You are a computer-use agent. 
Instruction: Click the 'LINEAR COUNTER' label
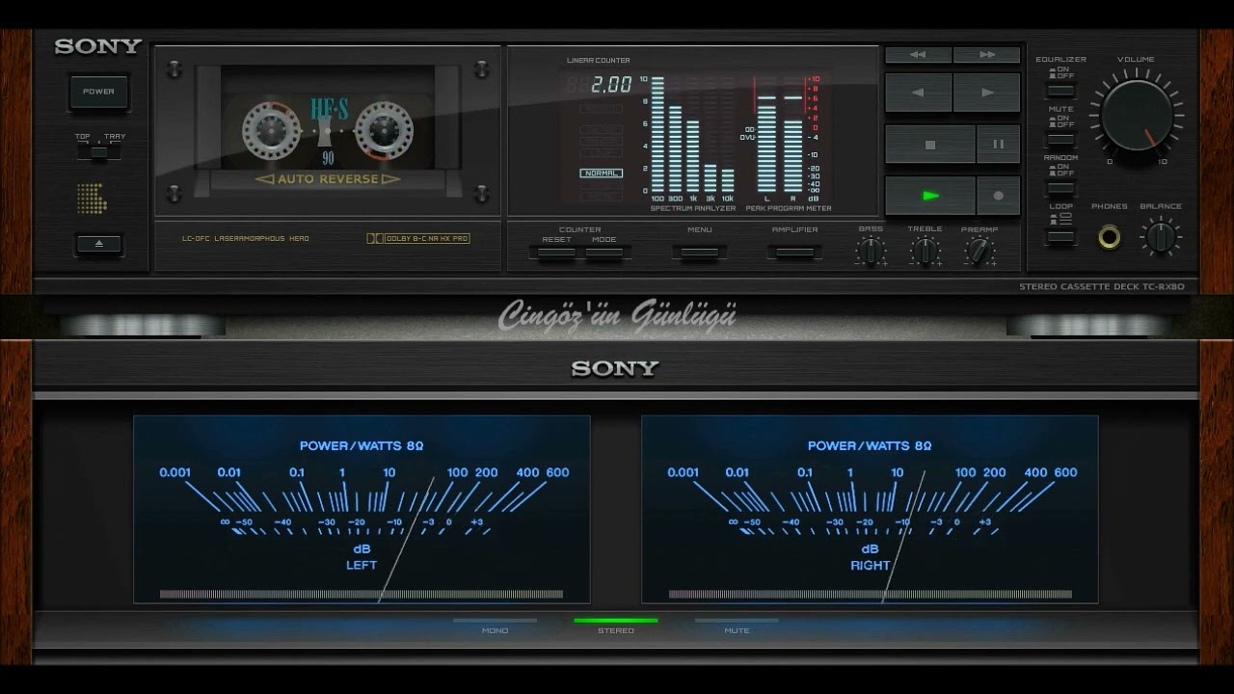(x=599, y=61)
